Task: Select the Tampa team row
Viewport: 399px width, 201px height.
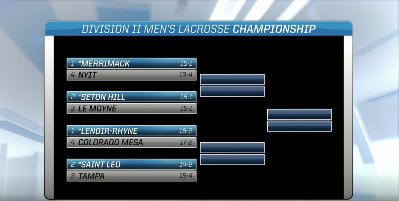Action: (x=131, y=176)
